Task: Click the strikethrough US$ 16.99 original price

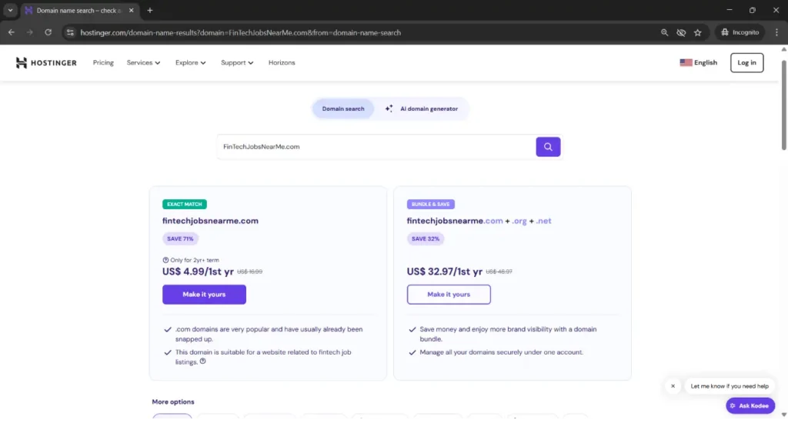Action: tap(250, 271)
